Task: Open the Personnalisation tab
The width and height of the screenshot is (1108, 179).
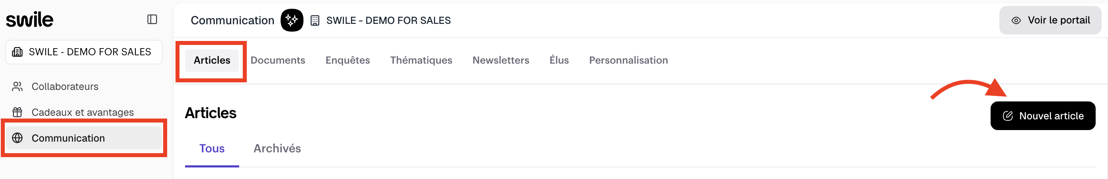Action: [628, 60]
